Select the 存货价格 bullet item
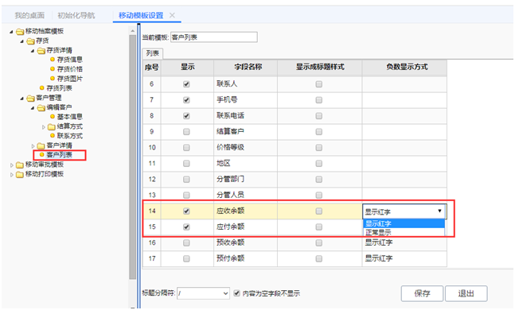The image size is (515, 310). (69, 69)
